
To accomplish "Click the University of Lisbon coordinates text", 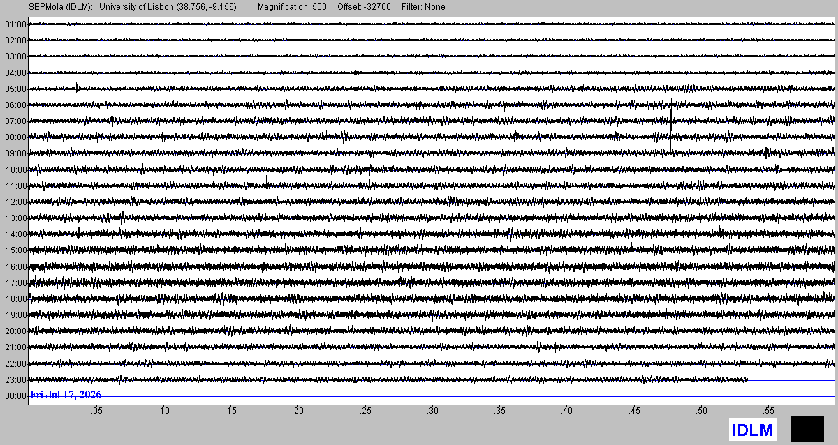I will [x=168, y=7].
